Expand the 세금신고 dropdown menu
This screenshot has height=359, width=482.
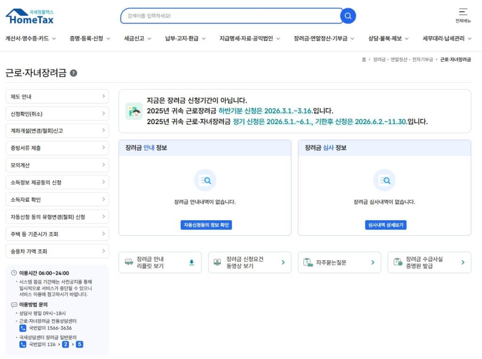(137, 39)
